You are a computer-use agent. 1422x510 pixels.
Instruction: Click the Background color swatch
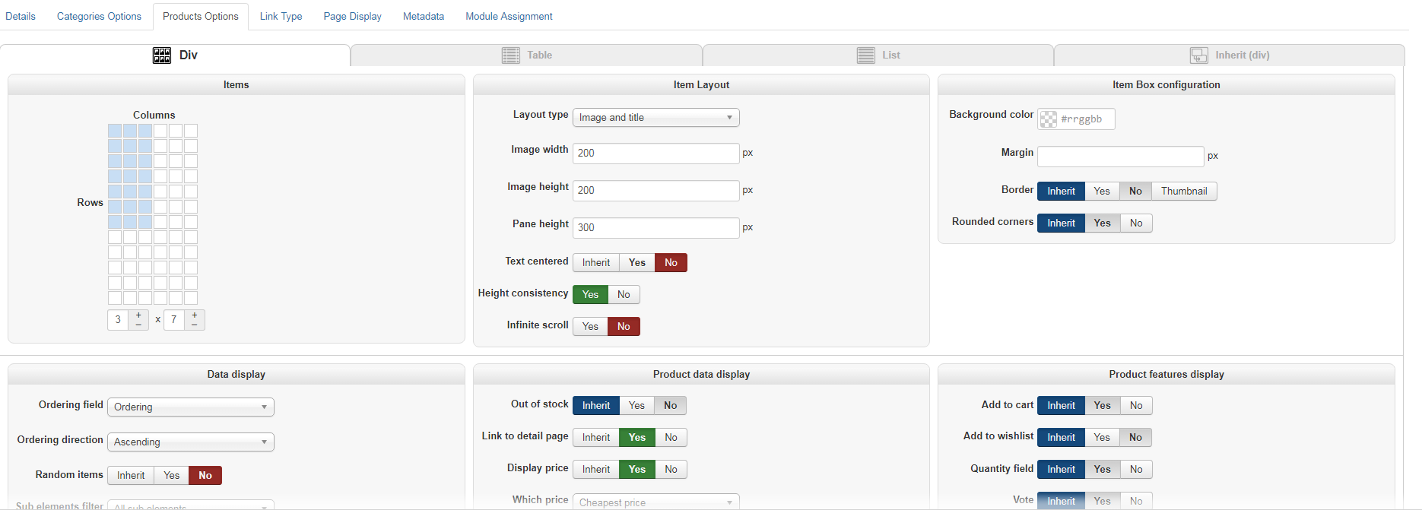[1049, 119]
